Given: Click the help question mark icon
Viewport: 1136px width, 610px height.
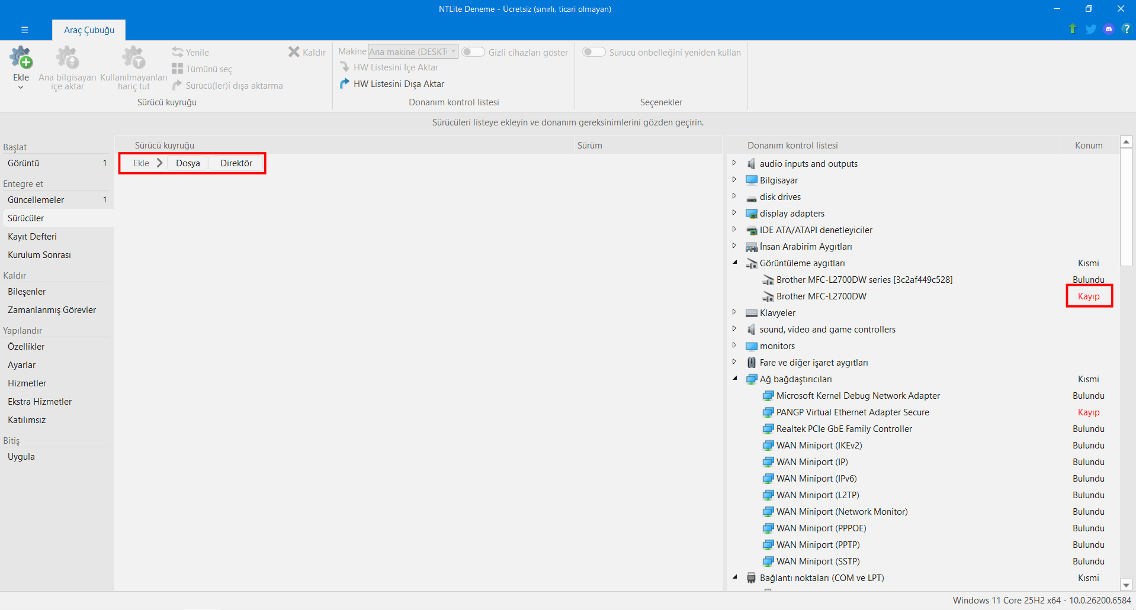Looking at the screenshot, I should click(x=1126, y=29).
